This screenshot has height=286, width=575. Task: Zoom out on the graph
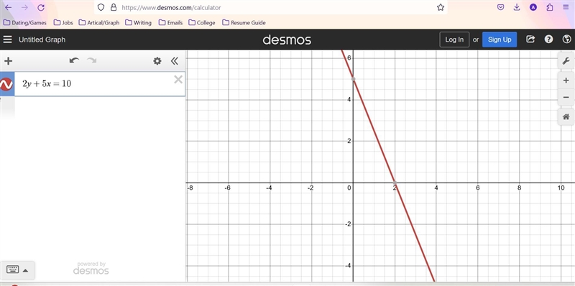[566, 97]
